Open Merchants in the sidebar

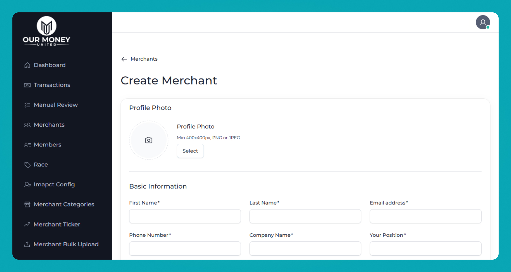pyautogui.click(x=49, y=125)
